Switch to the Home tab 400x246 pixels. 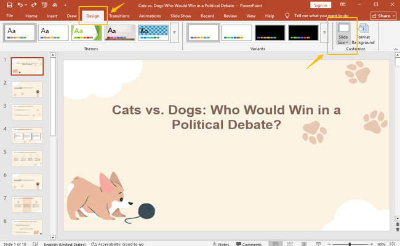31,16
